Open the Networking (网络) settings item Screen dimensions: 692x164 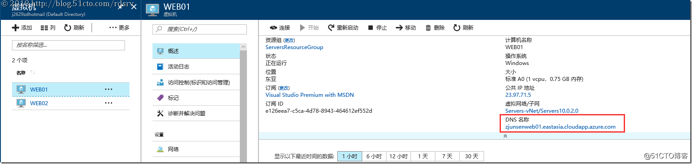[196, 149]
